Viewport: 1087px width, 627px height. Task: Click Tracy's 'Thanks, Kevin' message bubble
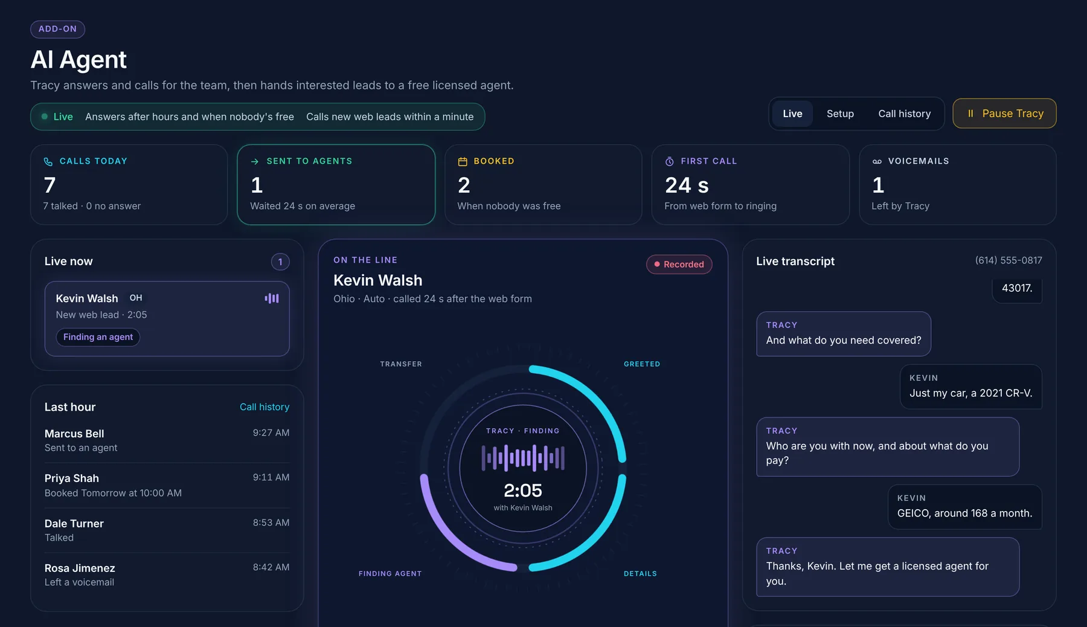888,567
